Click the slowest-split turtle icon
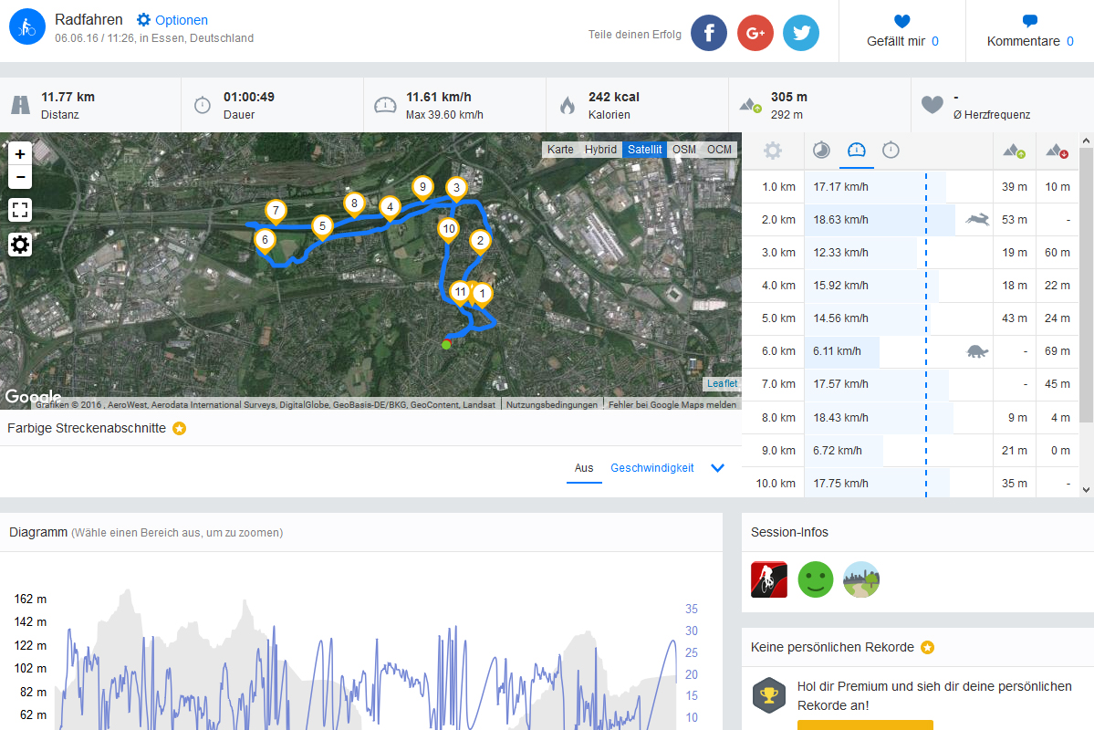This screenshot has height=730, width=1094. (x=977, y=351)
